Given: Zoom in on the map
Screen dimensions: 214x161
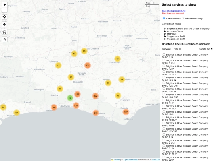Looking at the screenshot, I should (4, 4).
